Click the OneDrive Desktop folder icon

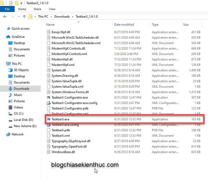[10, 43]
